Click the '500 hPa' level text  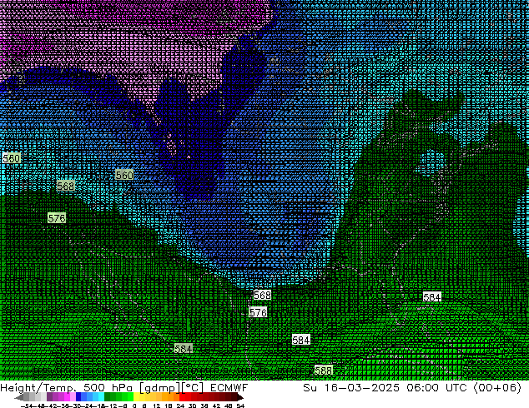(109, 387)
